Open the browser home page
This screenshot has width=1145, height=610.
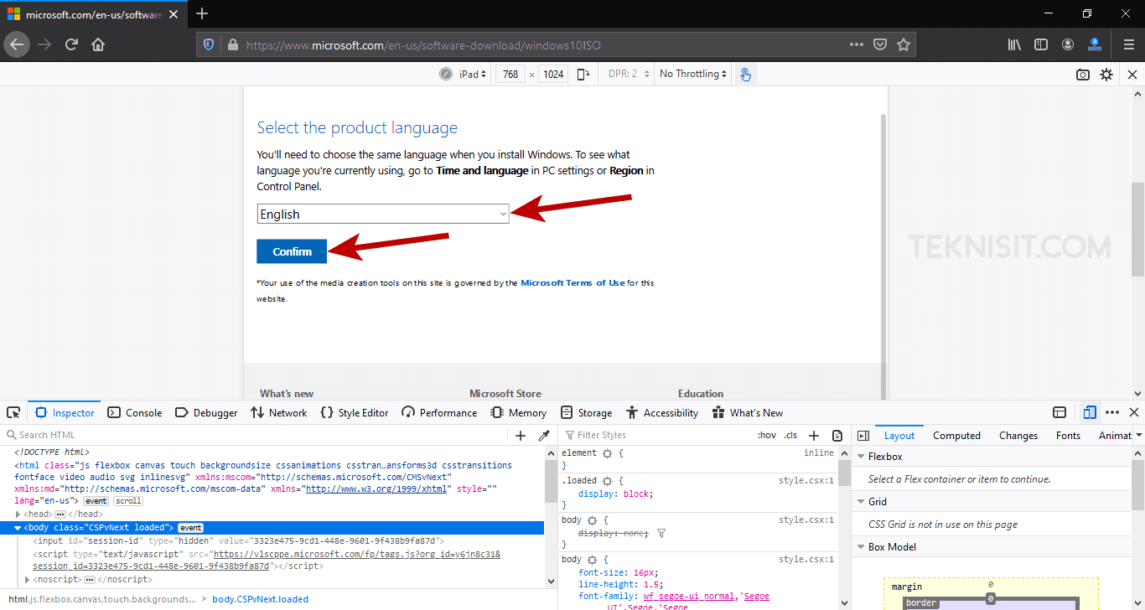click(98, 44)
